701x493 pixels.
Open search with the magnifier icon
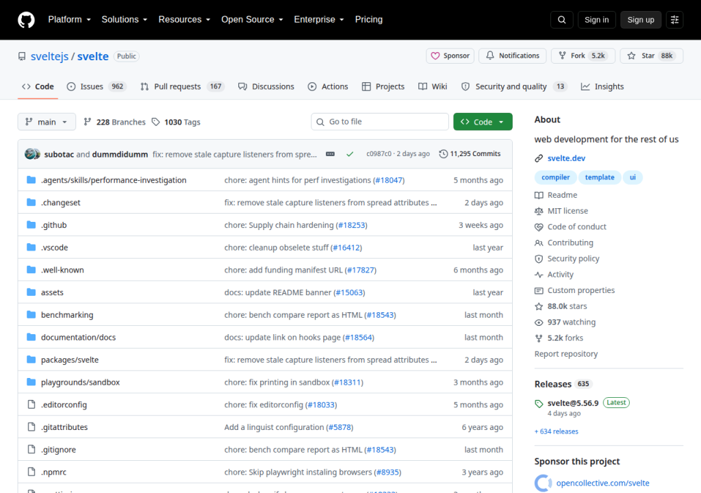(x=561, y=20)
